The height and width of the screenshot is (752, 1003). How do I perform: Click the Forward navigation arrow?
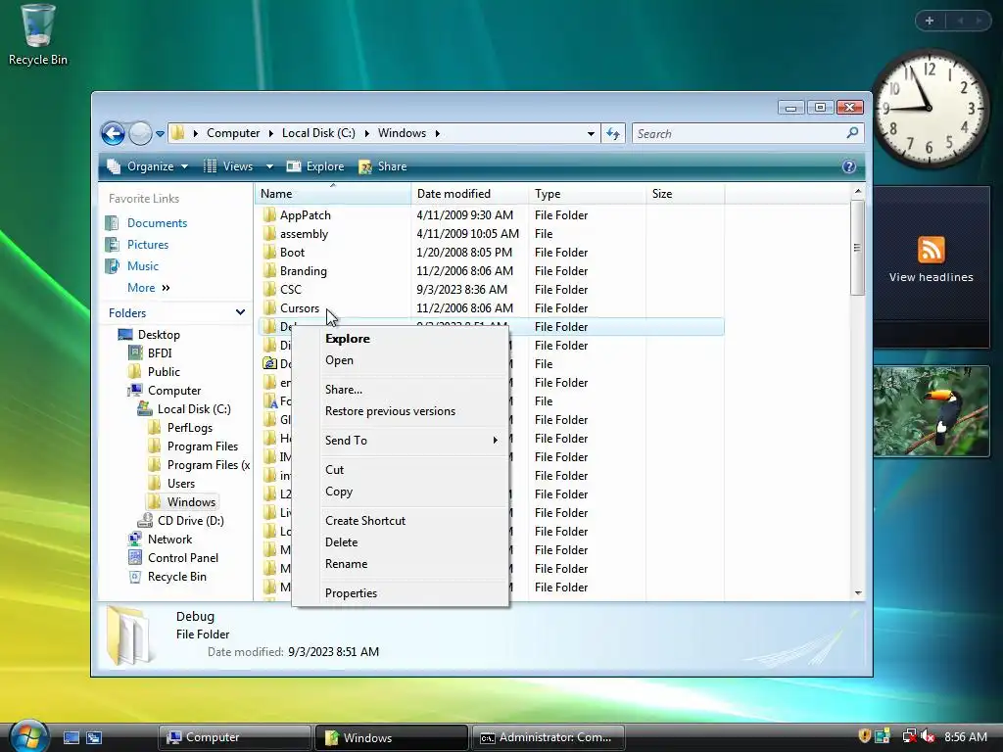tap(140, 133)
